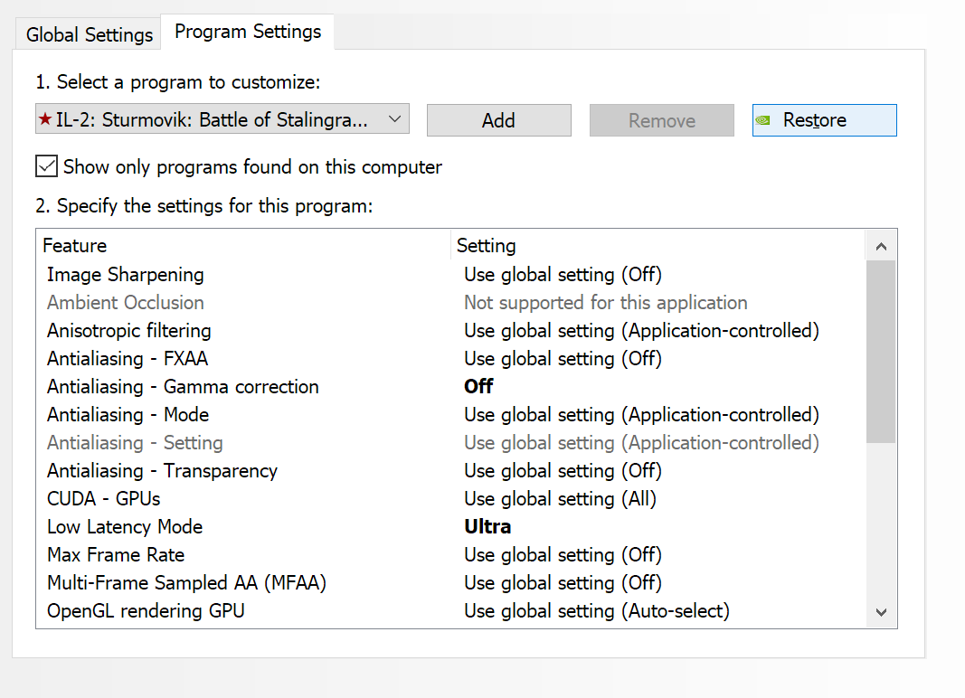Click the Feature column header
This screenshot has height=698, width=965.
[x=75, y=246]
